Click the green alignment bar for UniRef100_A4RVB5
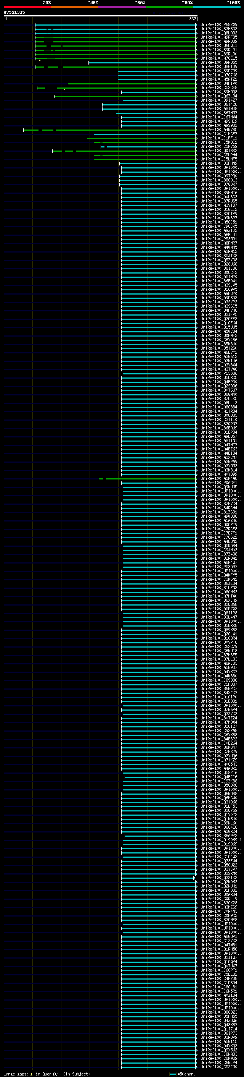The image size is (244, 1077). [x=110, y=130]
